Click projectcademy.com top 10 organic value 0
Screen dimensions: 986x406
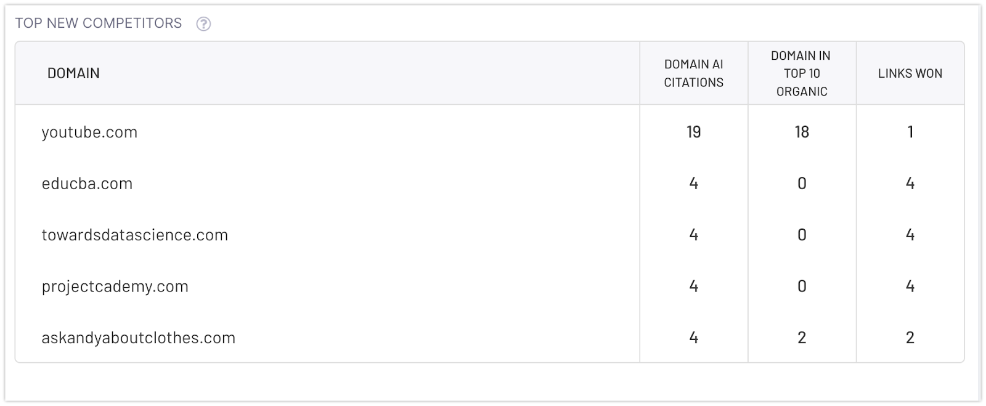point(801,286)
